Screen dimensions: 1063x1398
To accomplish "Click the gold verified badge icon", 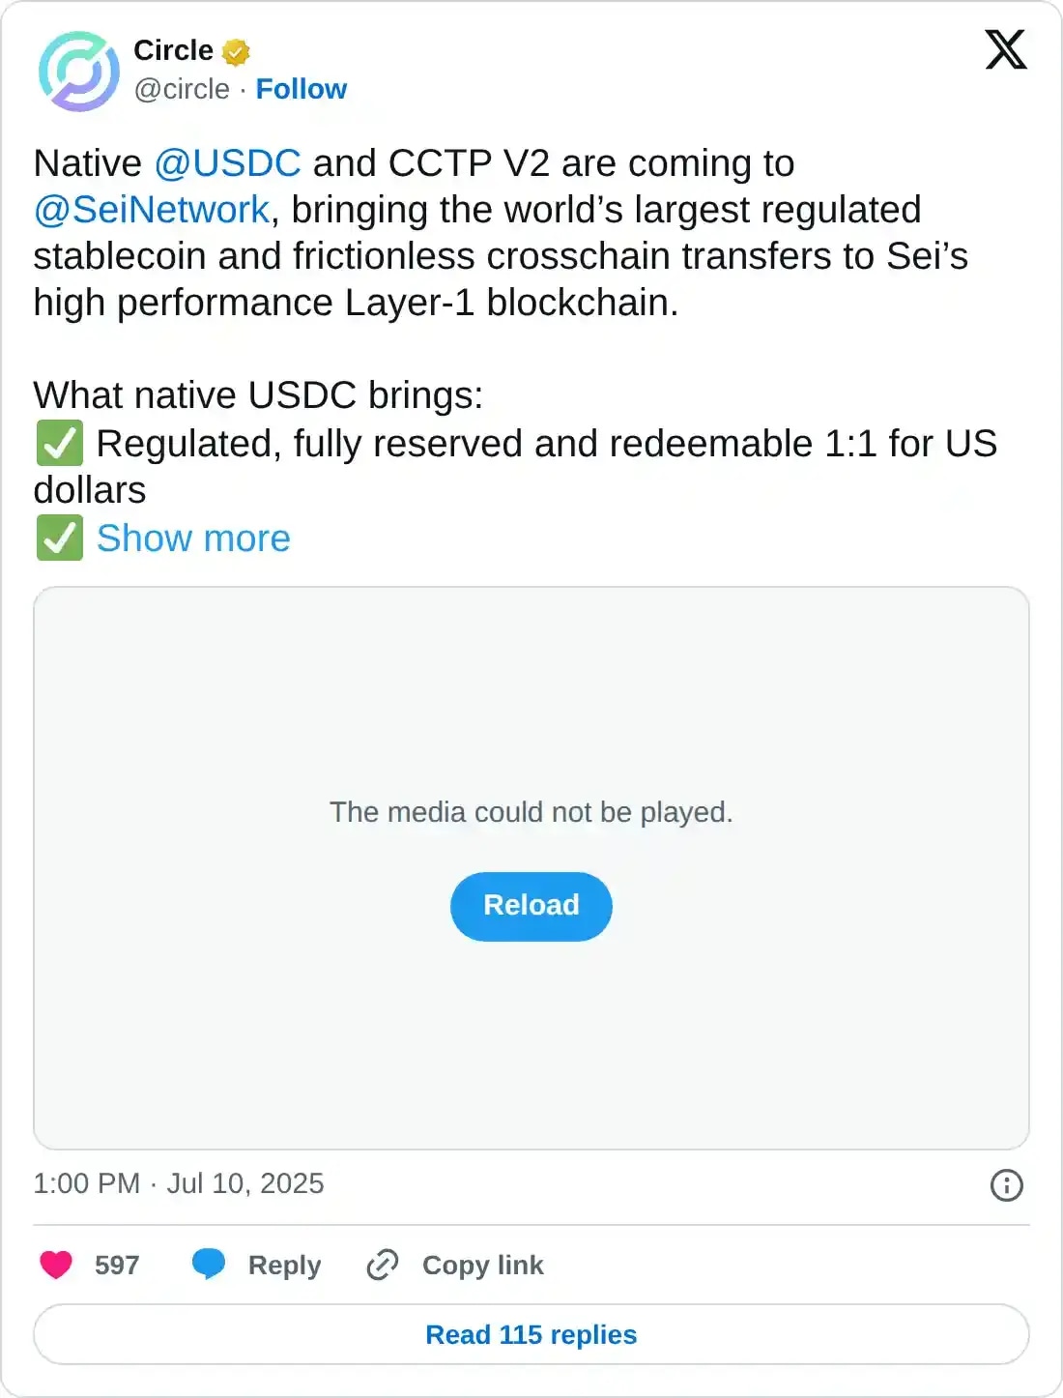I will pyautogui.click(x=236, y=51).
